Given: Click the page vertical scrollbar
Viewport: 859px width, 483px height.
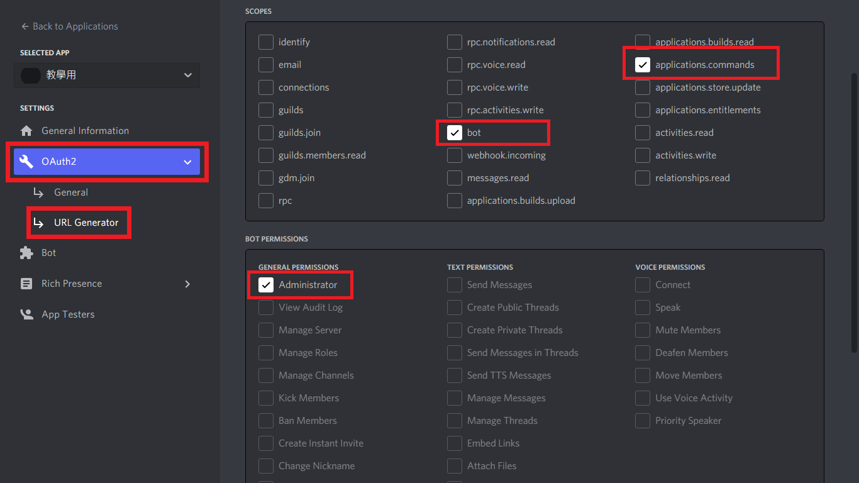Looking at the screenshot, I should [x=853, y=214].
